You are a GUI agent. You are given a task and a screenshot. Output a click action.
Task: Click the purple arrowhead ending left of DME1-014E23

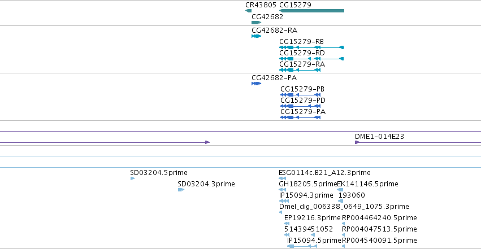pyautogui.click(x=207, y=142)
